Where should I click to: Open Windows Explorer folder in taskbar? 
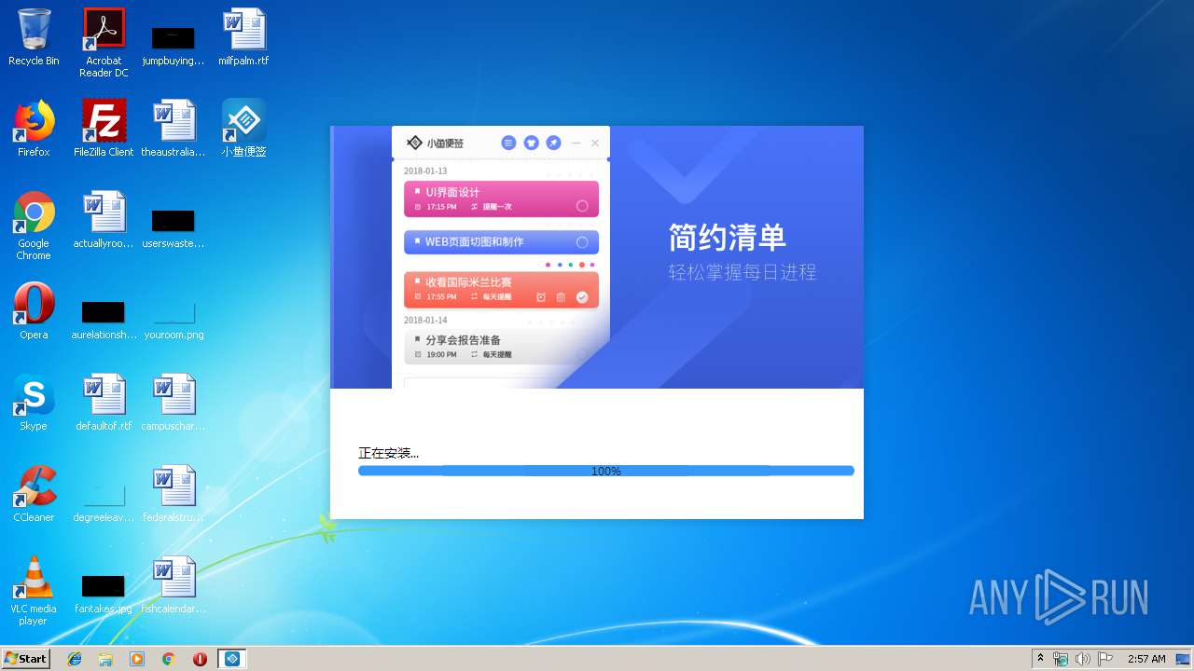coord(105,659)
